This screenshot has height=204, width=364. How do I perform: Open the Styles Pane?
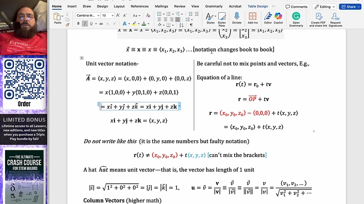[222, 19]
